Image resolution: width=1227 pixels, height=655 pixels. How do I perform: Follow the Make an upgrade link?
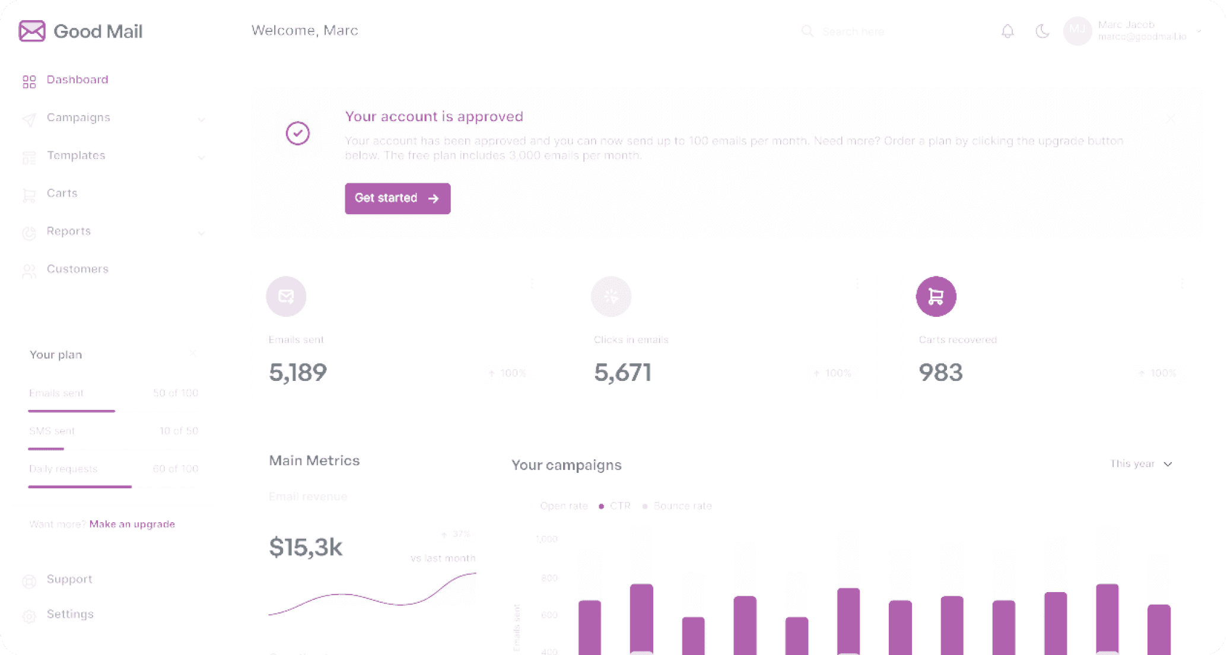pos(132,524)
